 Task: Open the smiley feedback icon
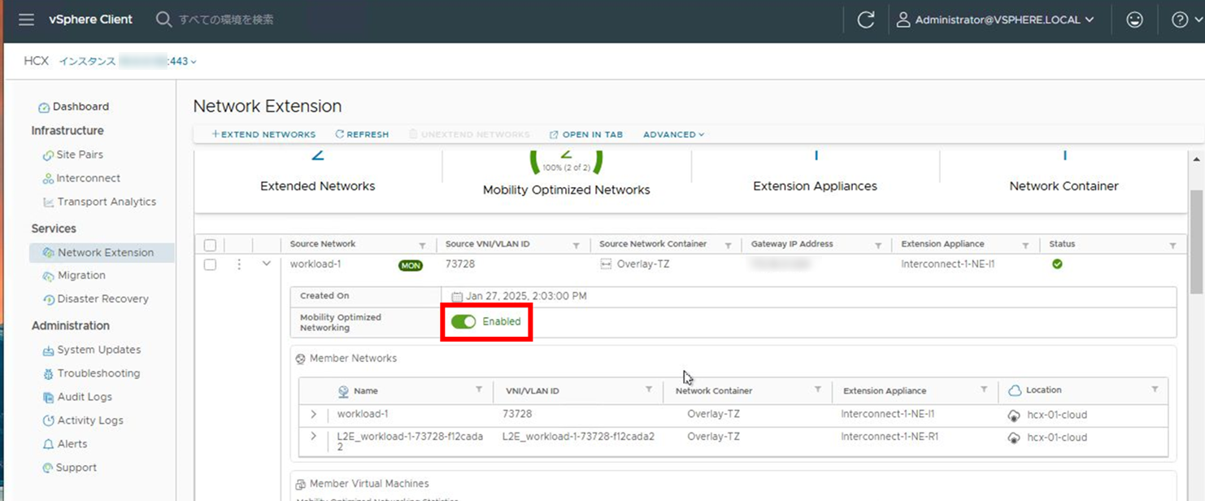pyautogui.click(x=1135, y=20)
